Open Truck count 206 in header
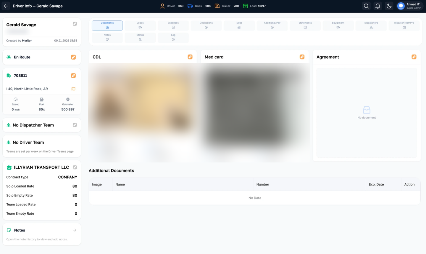Image resolution: width=426 pixels, height=254 pixels. click(x=199, y=6)
